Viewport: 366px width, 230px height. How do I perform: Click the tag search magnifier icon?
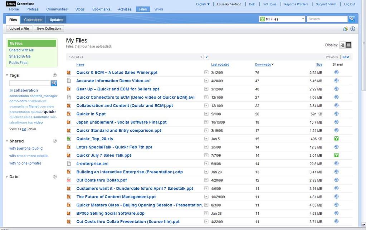tap(54, 83)
